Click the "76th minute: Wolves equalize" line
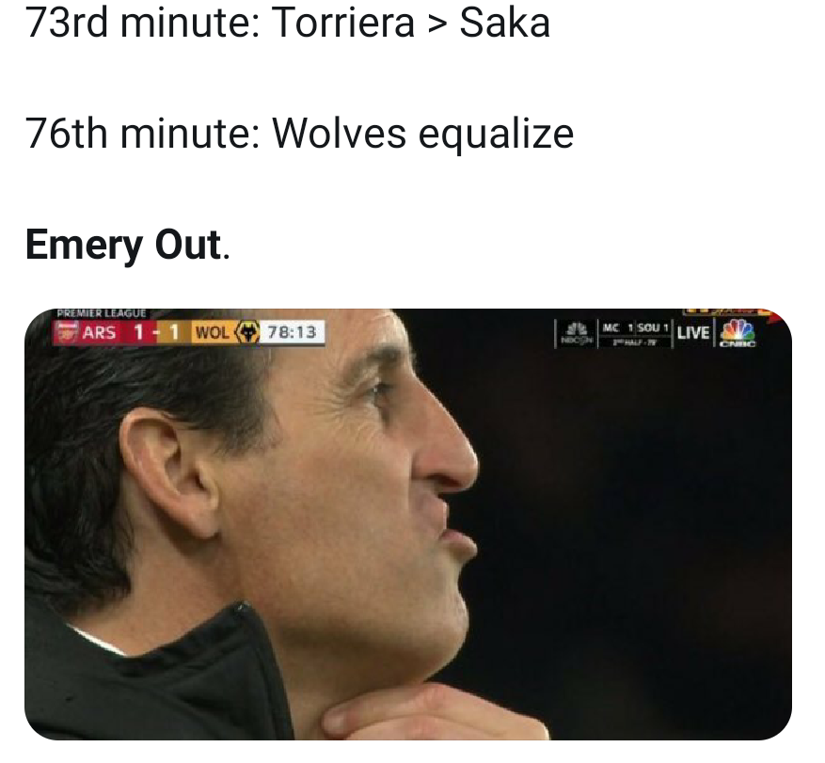The image size is (825, 763). [x=299, y=134]
